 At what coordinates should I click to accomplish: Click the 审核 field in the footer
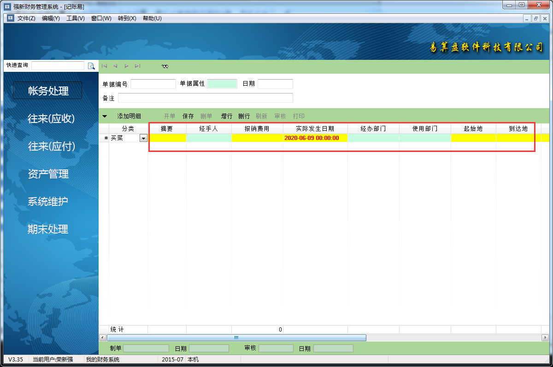tap(276, 349)
